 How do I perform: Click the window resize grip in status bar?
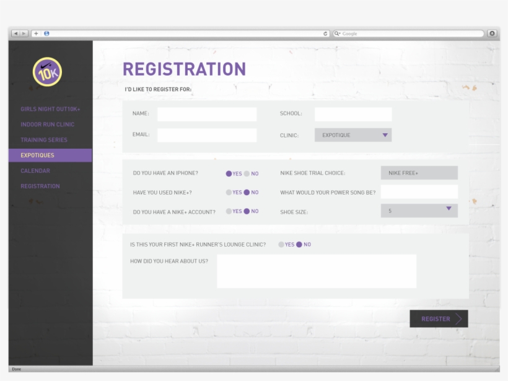(x=497, y=369)
